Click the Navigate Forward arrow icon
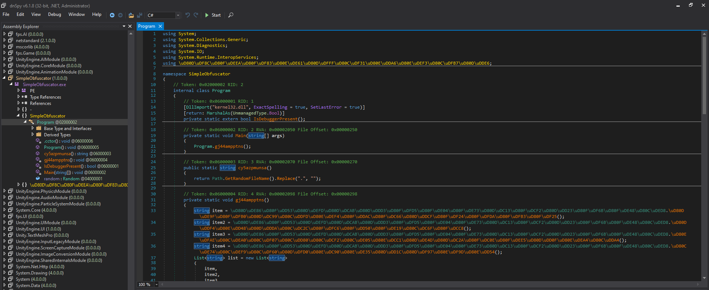 pyautogui.click(x=120, y=15)
